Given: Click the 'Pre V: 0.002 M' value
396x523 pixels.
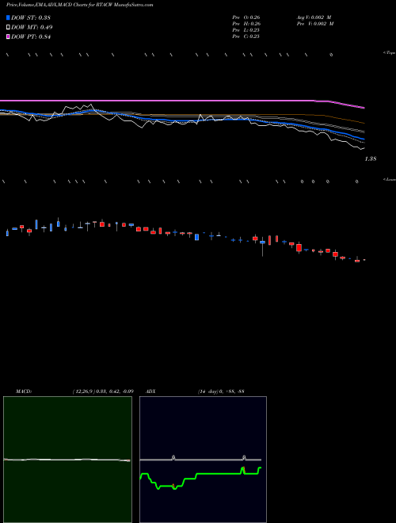Looking at the screenshot, I should tap(315, 24).
